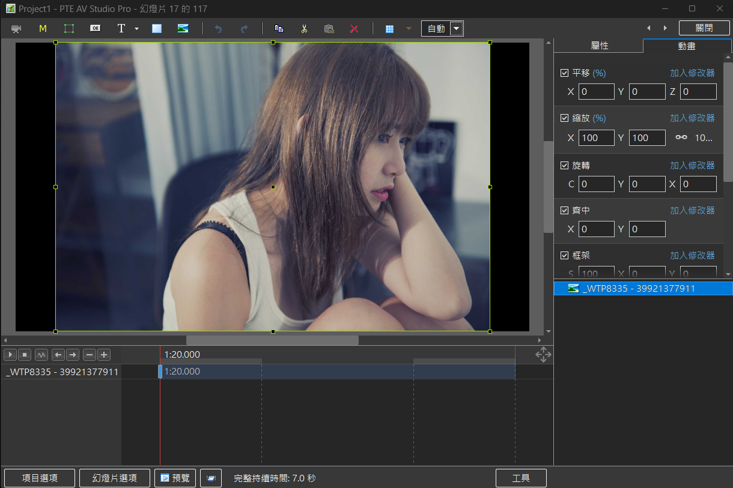
Task: Jump to previous keyframe arrow
Action: click(58, 355)
